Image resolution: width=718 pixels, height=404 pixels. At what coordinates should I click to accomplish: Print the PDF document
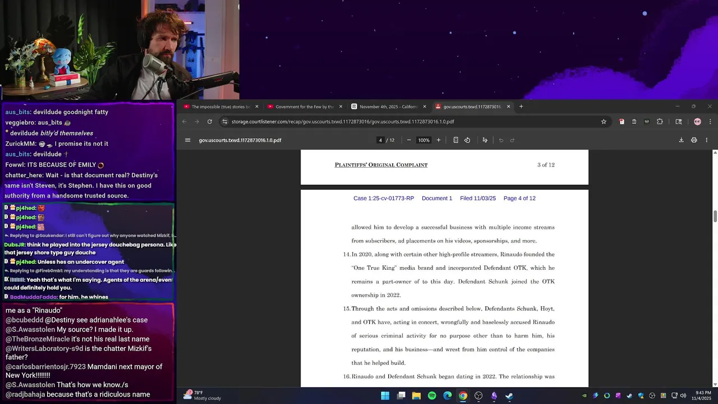694,140
